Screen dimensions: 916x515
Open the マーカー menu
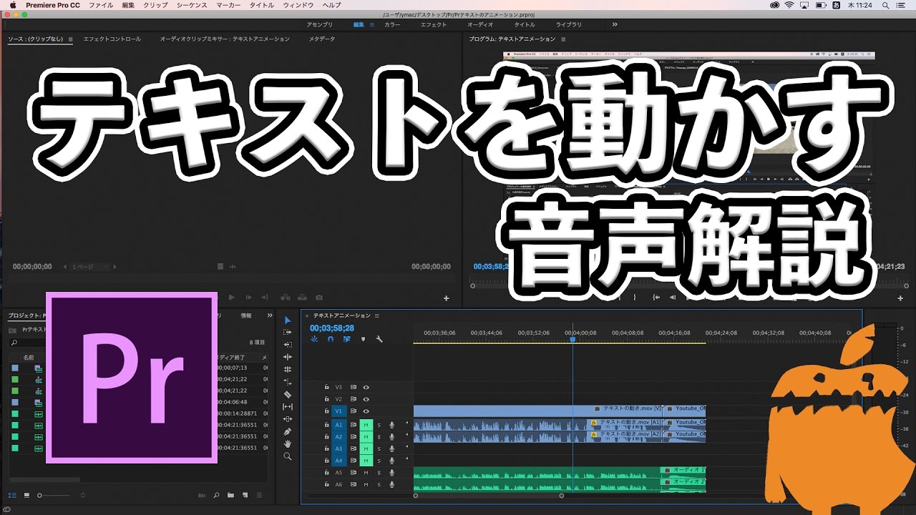point(228,5)
